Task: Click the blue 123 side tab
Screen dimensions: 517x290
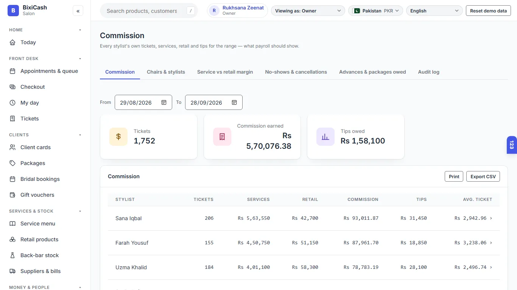Action: (x=512, y=145)
